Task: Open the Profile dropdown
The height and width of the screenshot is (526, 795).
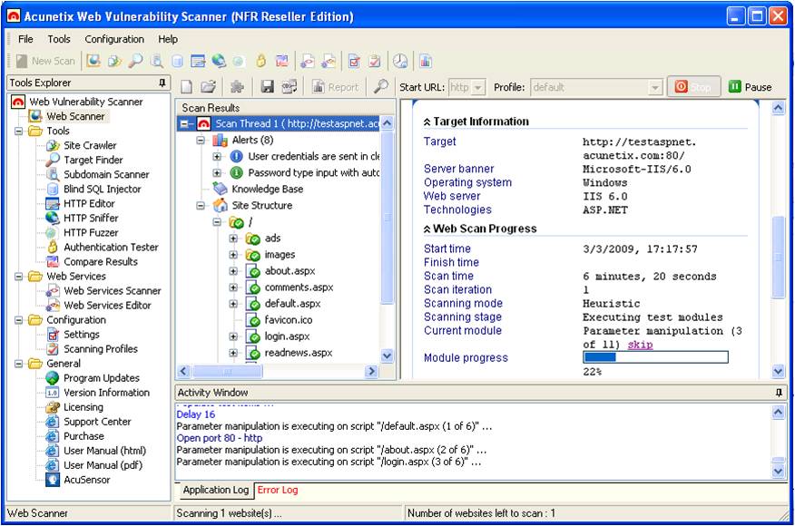Action: click(x=655, y=87)
